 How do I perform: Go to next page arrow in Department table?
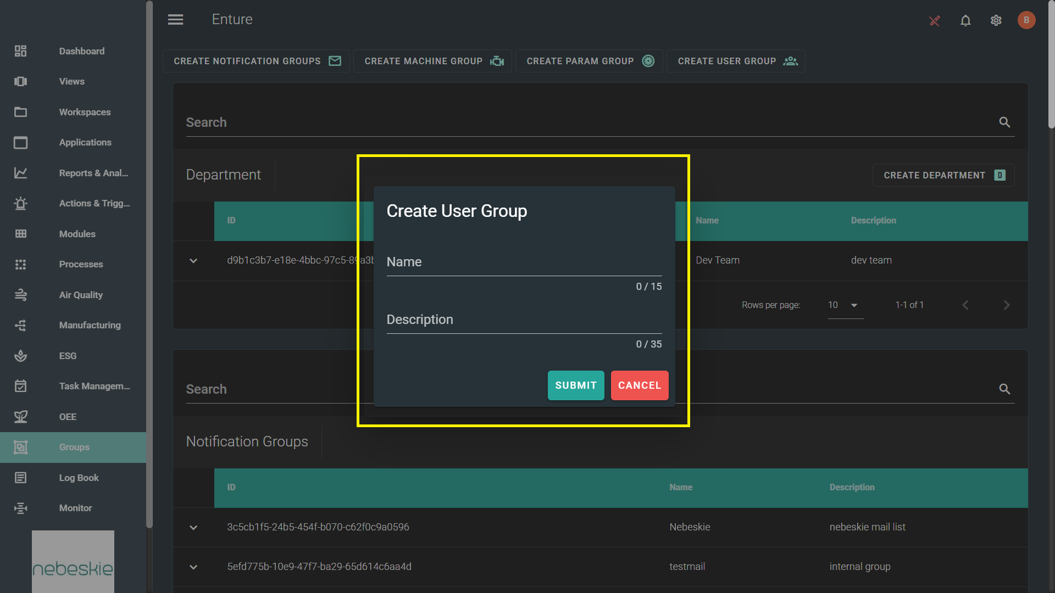pos(1007,305)
